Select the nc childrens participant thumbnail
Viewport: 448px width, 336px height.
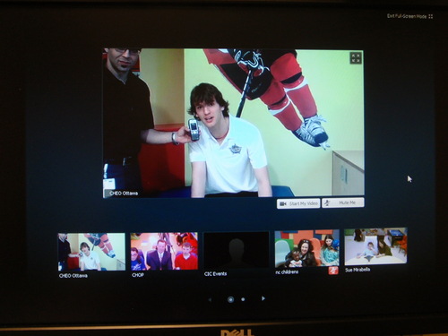pos(307,248)
